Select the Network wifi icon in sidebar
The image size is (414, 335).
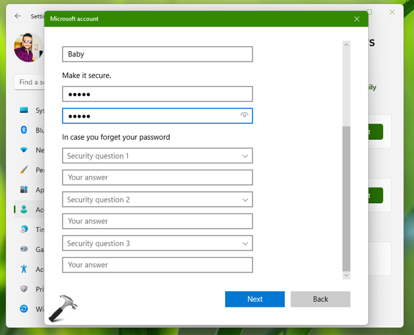tap(24, 149)
